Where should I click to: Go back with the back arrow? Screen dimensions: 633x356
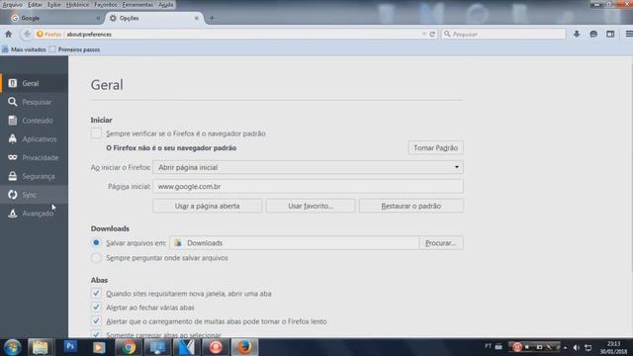[x=27, y=35]
